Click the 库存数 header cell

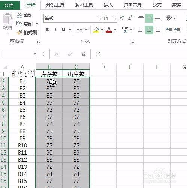tap(49, 74)
